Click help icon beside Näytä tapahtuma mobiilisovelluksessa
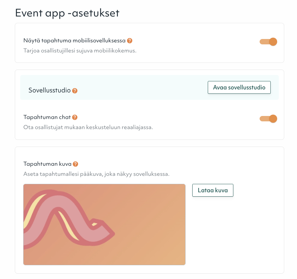297x279 pixels. point(130,41)
